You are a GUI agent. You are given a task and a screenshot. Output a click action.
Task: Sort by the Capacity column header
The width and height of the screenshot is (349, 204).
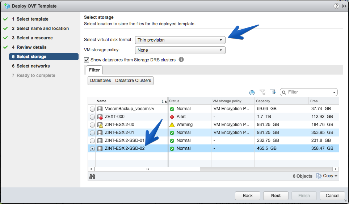tap(282, 101)
